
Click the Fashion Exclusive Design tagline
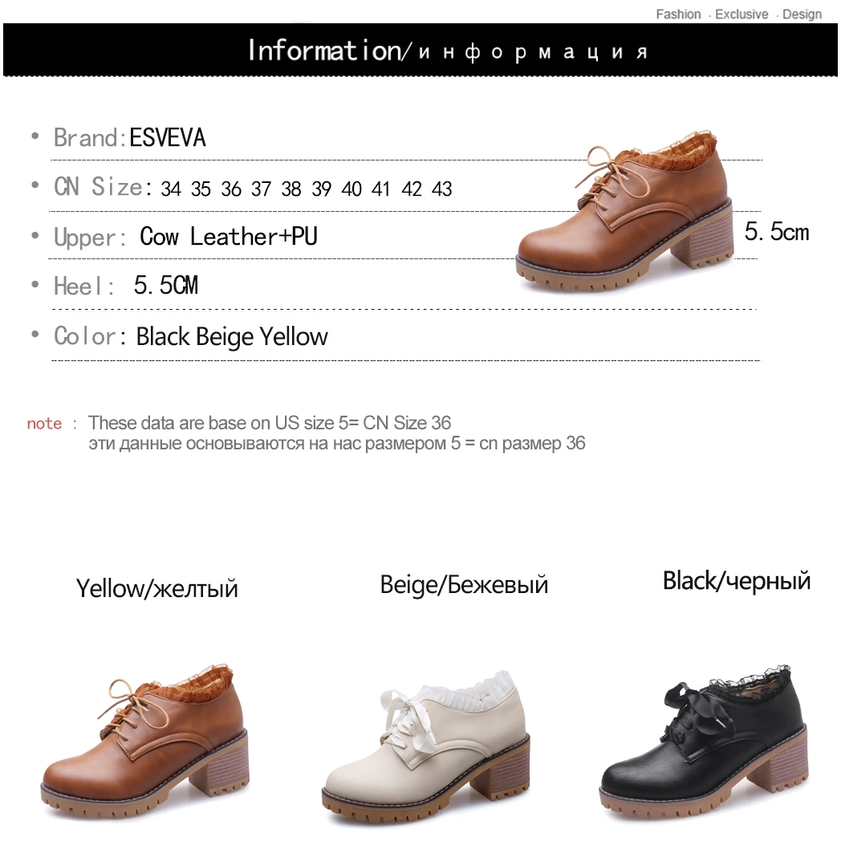[x=738, y=14]
